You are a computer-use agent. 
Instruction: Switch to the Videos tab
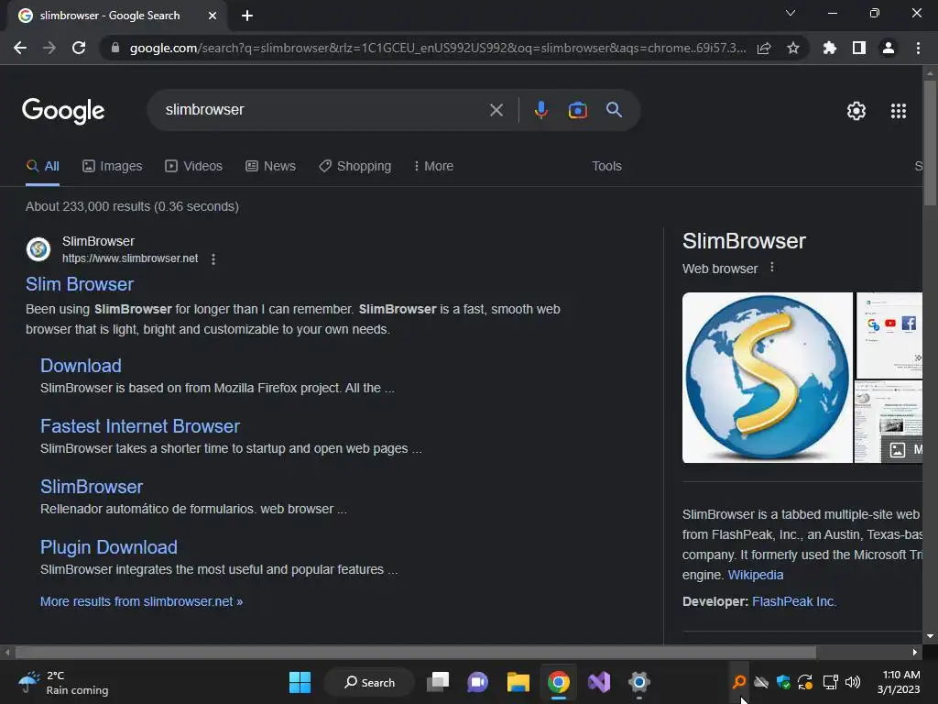194,167
